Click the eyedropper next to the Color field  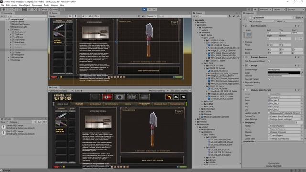(x=302, y=73)
